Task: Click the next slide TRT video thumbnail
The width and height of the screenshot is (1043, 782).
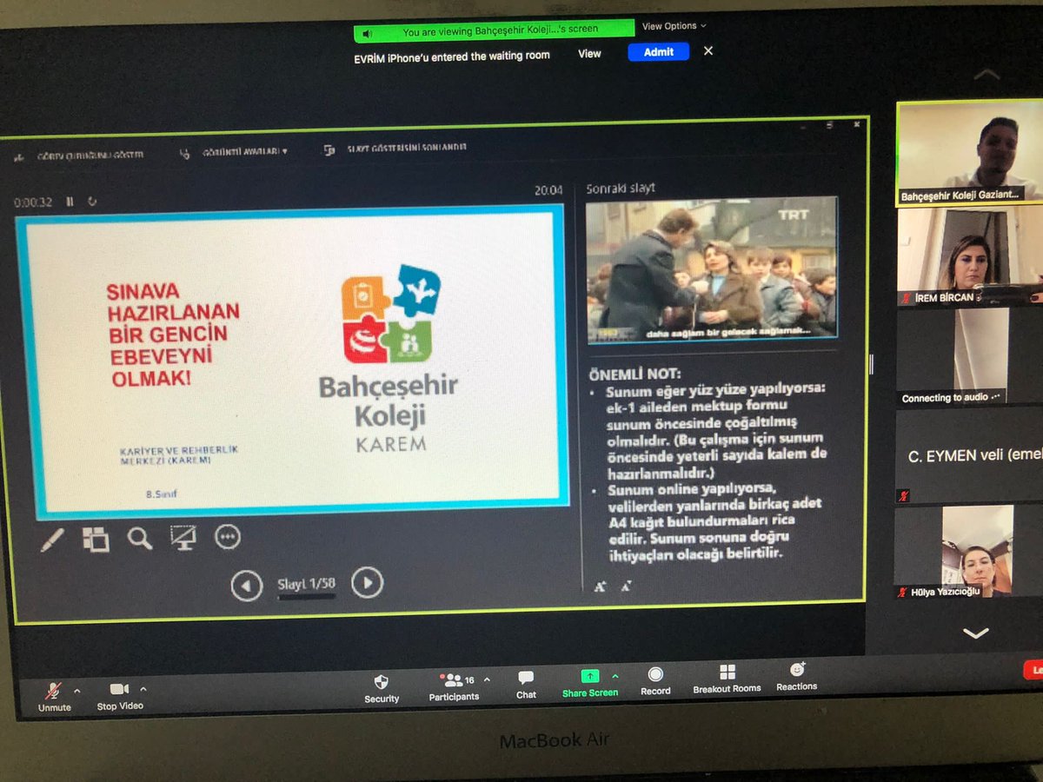Action: tap(711, 269)
